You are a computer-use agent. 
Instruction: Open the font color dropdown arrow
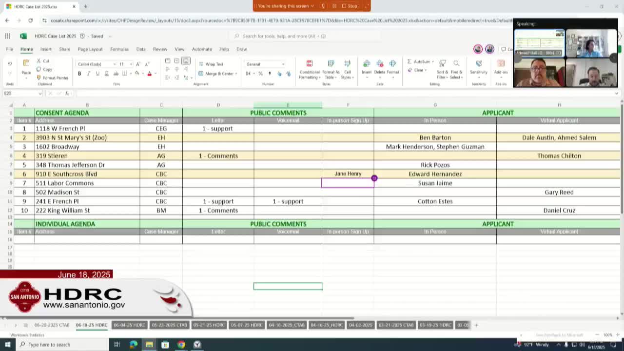(x=156, y=74)
